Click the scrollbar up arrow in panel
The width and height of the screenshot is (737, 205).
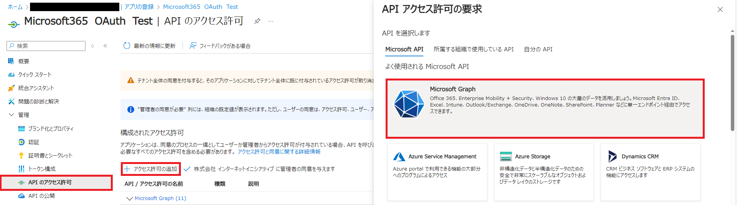(733, 31)
